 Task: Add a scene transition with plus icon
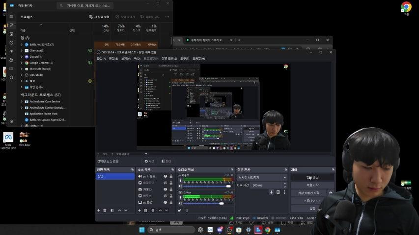(271, 192)
